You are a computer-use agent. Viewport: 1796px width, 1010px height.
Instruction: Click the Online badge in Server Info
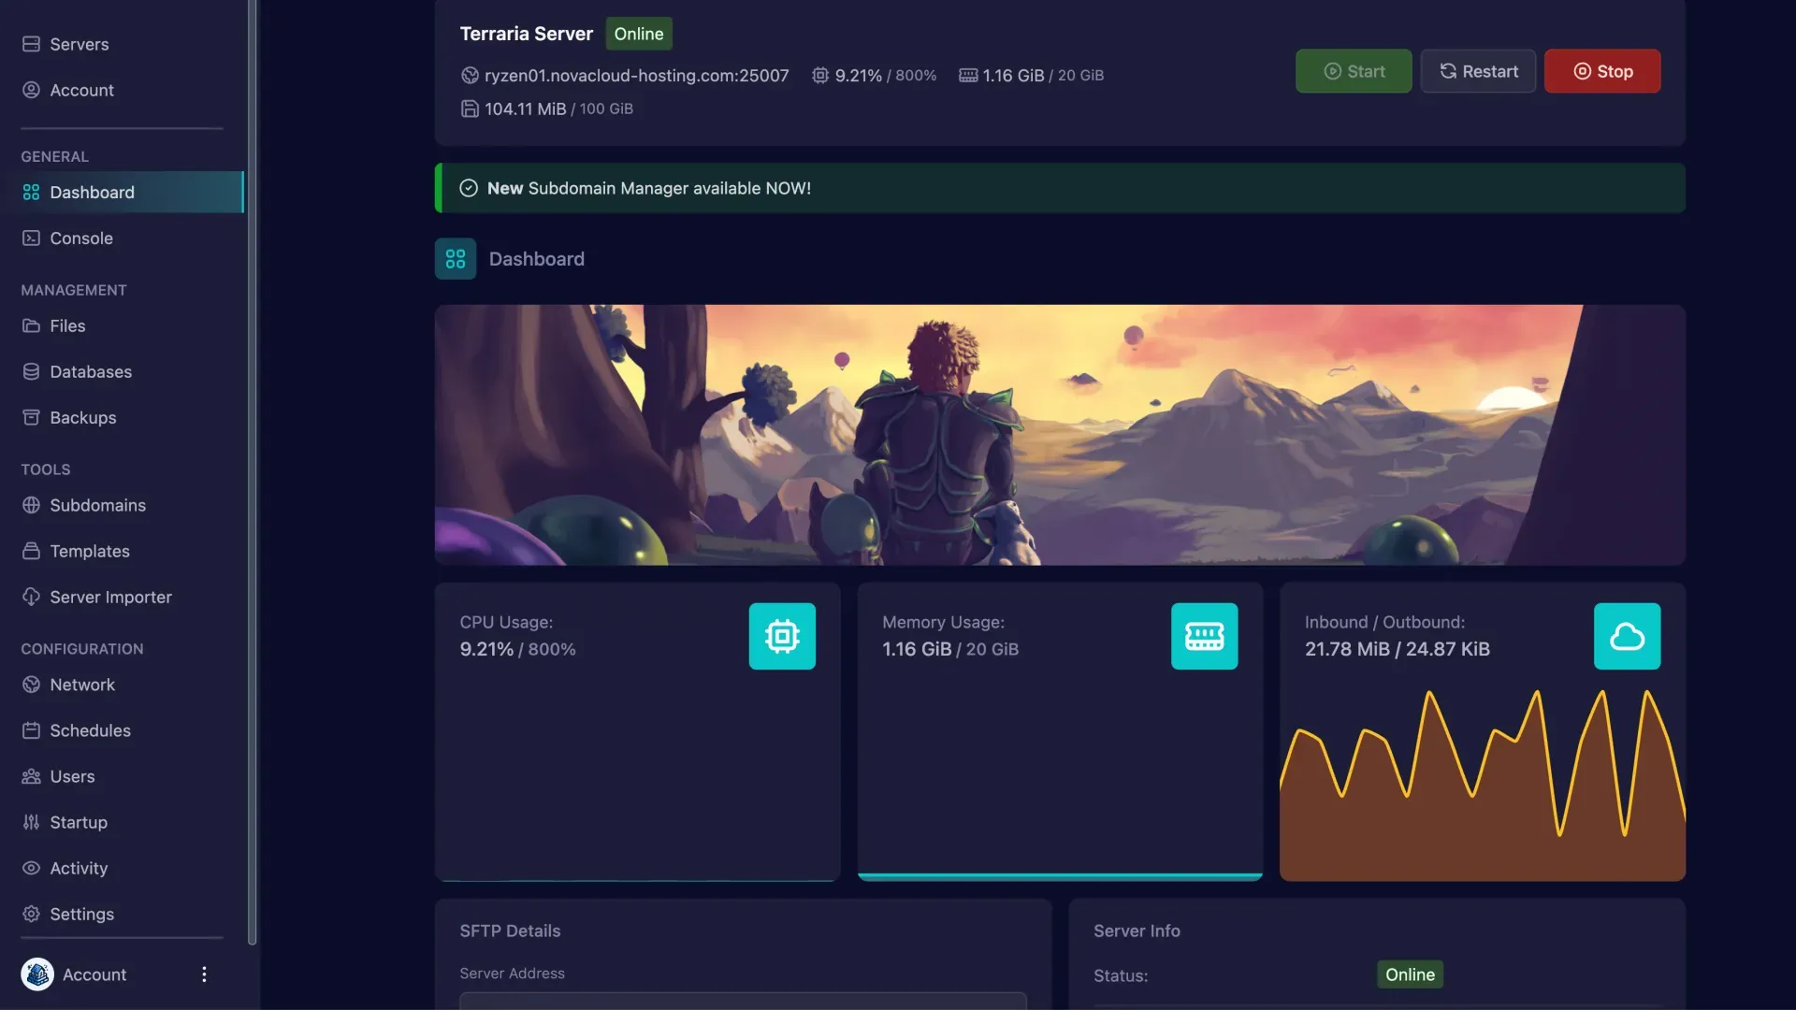[x=1410, y=974]
